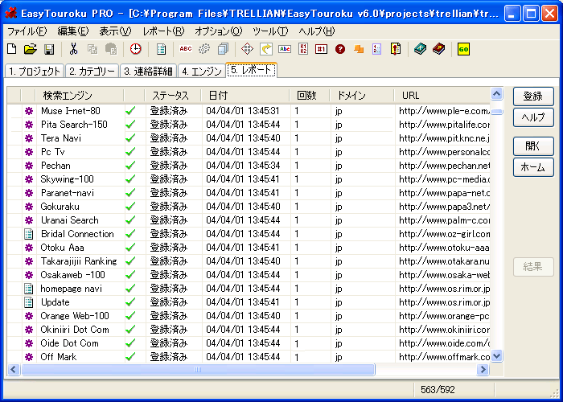Click the vertical scrollbar down arrow

coord(496,356)
